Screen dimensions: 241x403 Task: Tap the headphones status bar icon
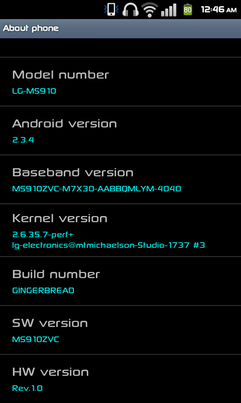(131, 10)
